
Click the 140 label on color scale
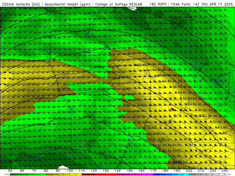(x=117, y=171)
